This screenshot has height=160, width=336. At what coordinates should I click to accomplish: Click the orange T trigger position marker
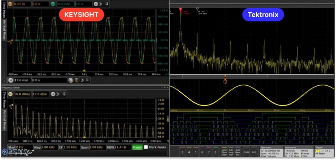225,81
